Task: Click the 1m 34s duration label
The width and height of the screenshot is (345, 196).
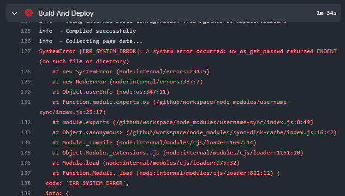Action: click(326, 13)
